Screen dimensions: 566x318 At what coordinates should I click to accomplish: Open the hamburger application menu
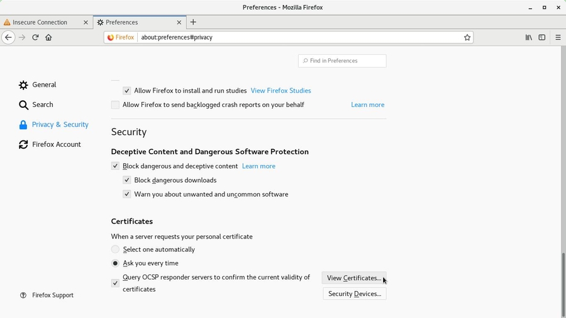coord(558,37)
